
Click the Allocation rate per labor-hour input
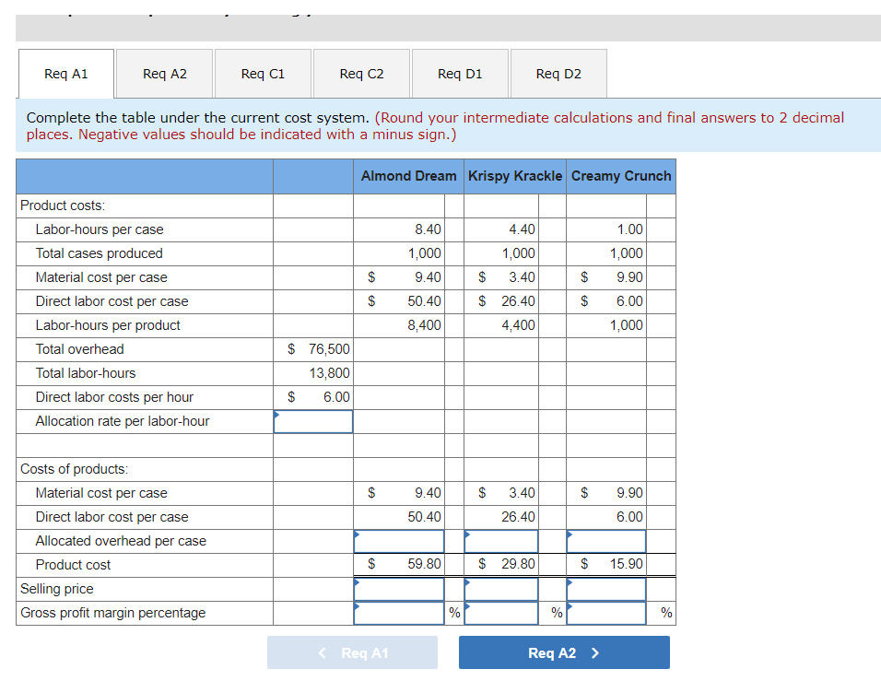coord(313,421)
